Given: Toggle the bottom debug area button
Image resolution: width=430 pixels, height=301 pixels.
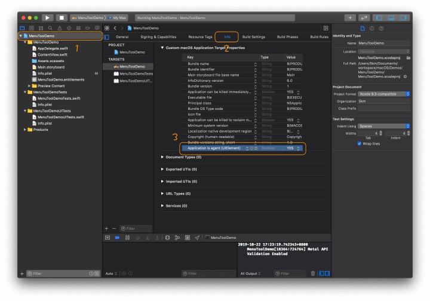Looking at the screenshot, I should pyautogui.click(x=391, y=18).
